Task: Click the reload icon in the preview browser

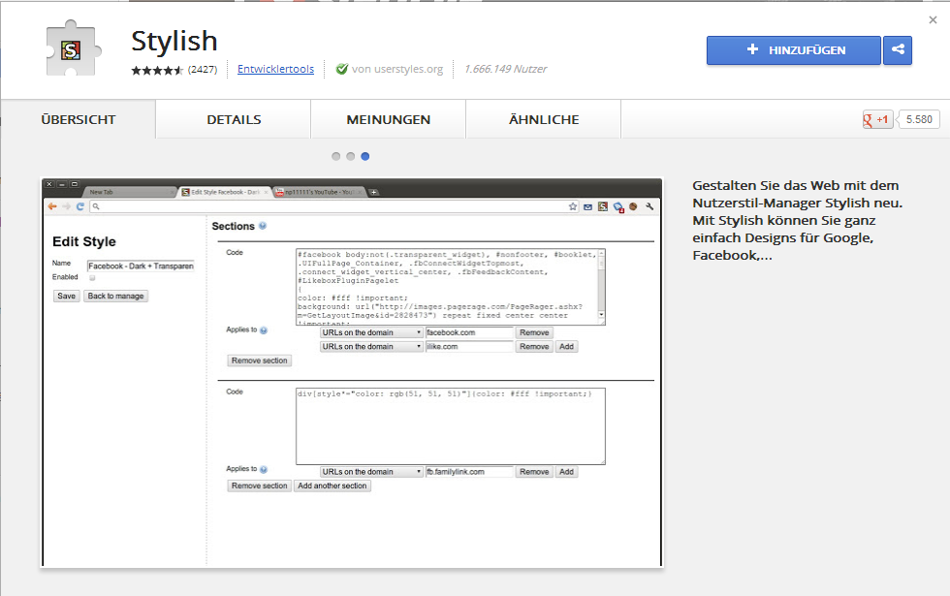Action: click(x=79, y=206)
